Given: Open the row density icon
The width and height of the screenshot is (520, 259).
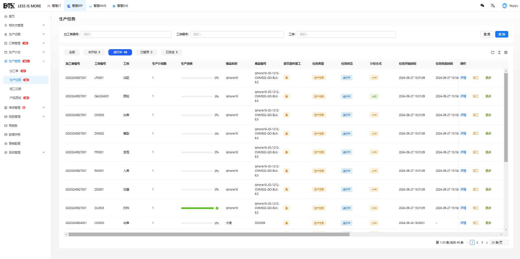Looking at the screenshot, I should tap(499, 52).
